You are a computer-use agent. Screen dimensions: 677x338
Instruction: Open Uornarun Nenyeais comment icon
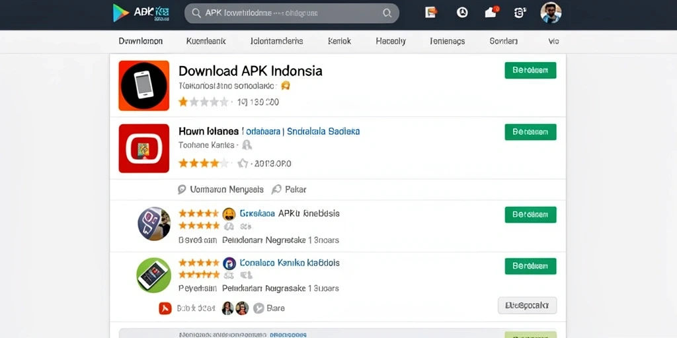point(182,189)
